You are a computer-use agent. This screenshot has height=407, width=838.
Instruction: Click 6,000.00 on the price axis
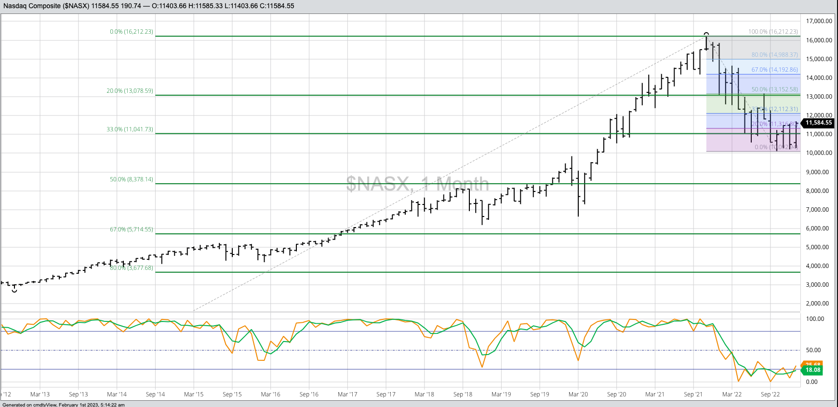click(x=819, y=229)
